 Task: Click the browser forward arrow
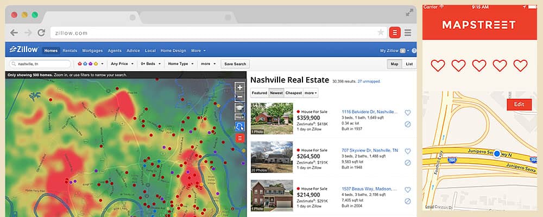[x=28, y=33]
